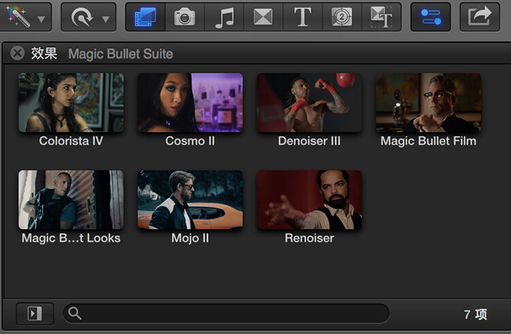Open the Titles browser T icon
The width and height of the screenshot is (511, 334).
pos(303,17)
